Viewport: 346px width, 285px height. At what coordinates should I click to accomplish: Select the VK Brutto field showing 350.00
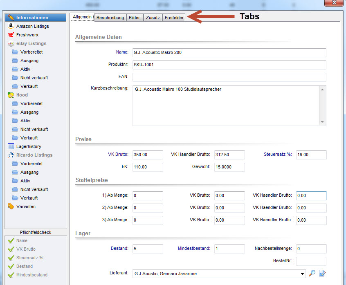[148, 155]
